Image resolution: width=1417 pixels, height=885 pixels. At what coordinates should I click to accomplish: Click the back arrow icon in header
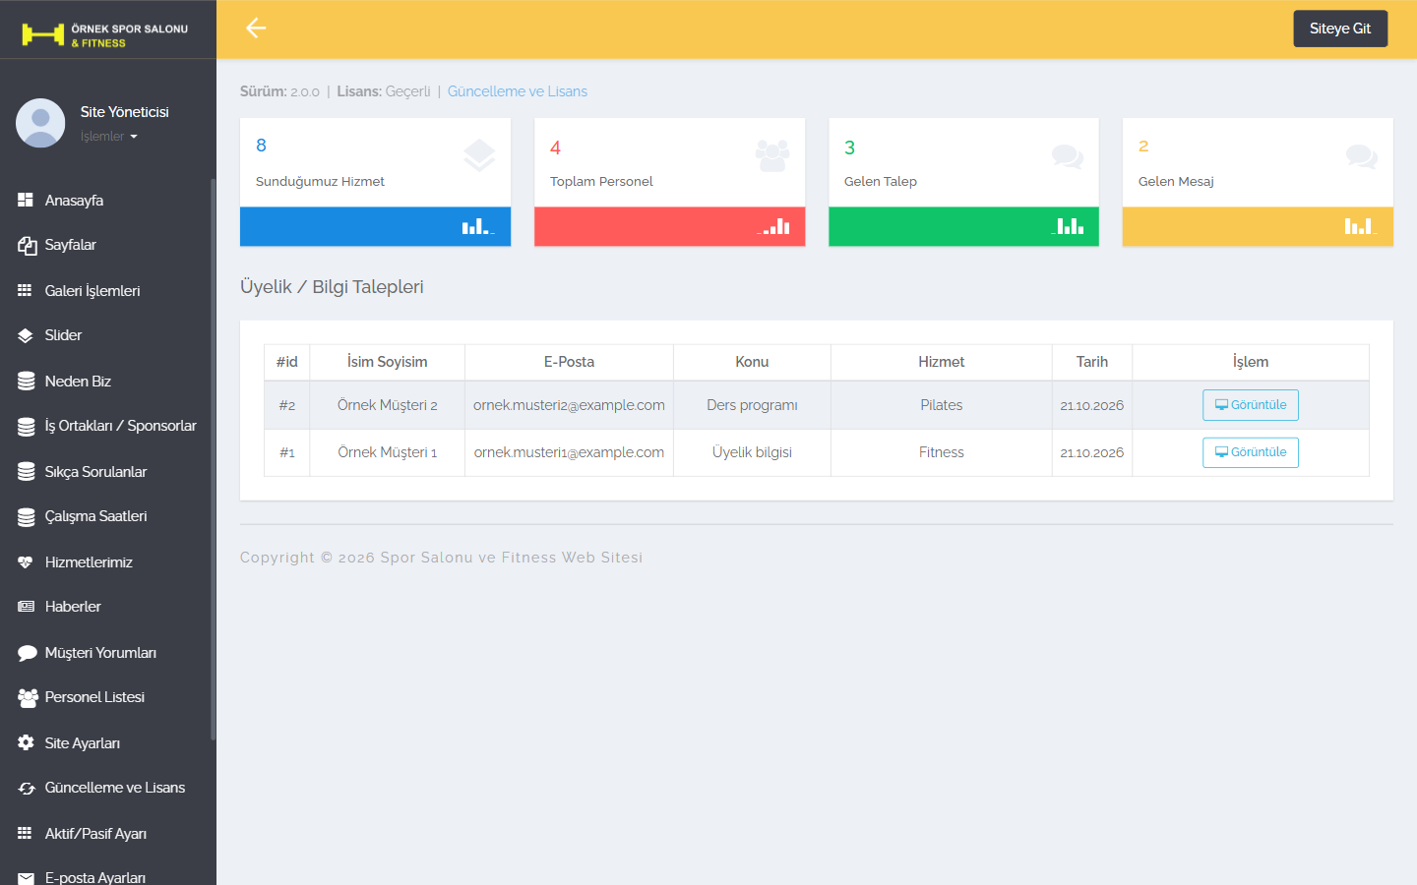pyautogui.click(x=256, y=29)
